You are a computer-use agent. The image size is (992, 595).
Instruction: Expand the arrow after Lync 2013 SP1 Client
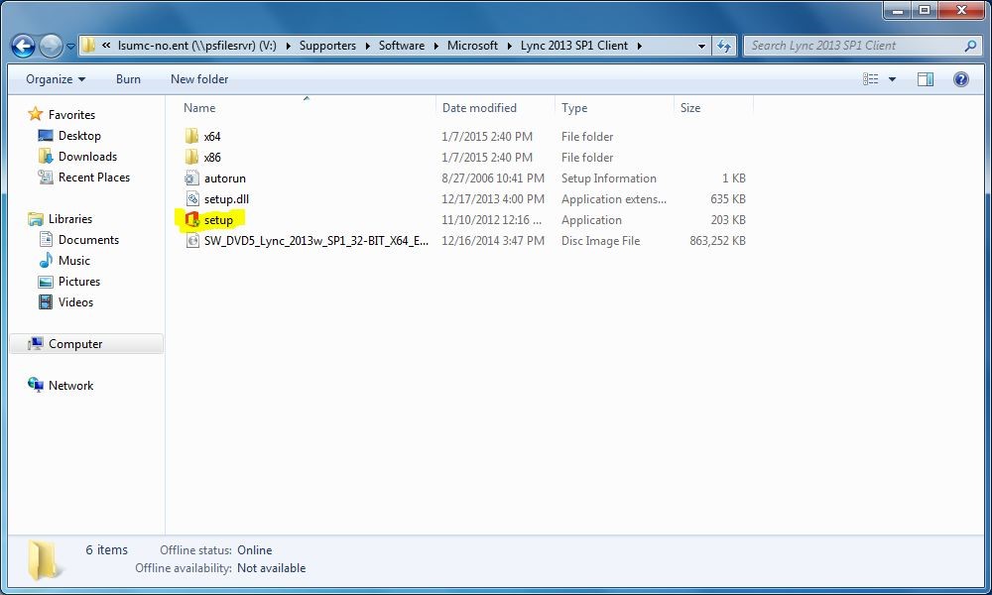[x=640, y=47]
